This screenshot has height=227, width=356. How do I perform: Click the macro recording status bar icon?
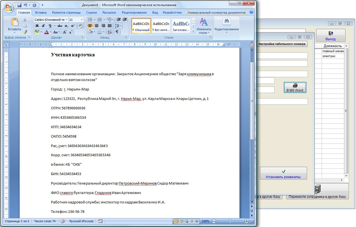click(x=100, y=221)
